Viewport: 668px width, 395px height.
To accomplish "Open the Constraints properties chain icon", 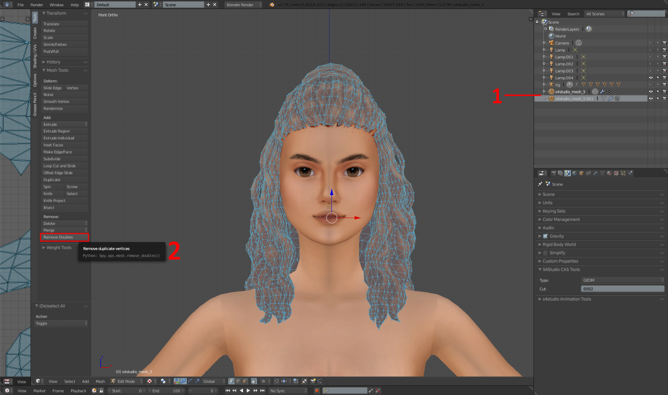I will tap(588, 173).
